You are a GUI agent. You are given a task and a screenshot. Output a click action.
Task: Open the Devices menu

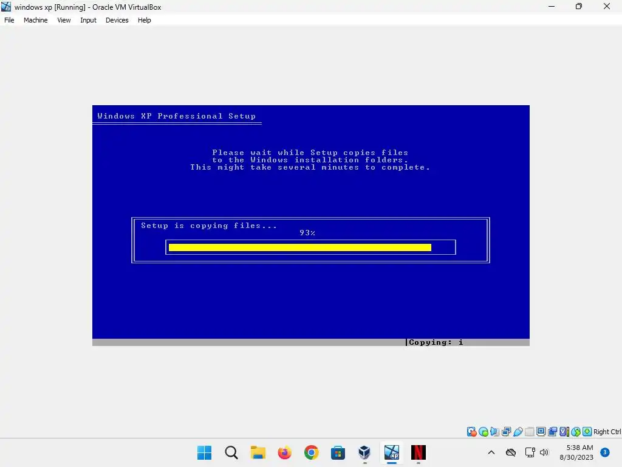tap(117, 20)
